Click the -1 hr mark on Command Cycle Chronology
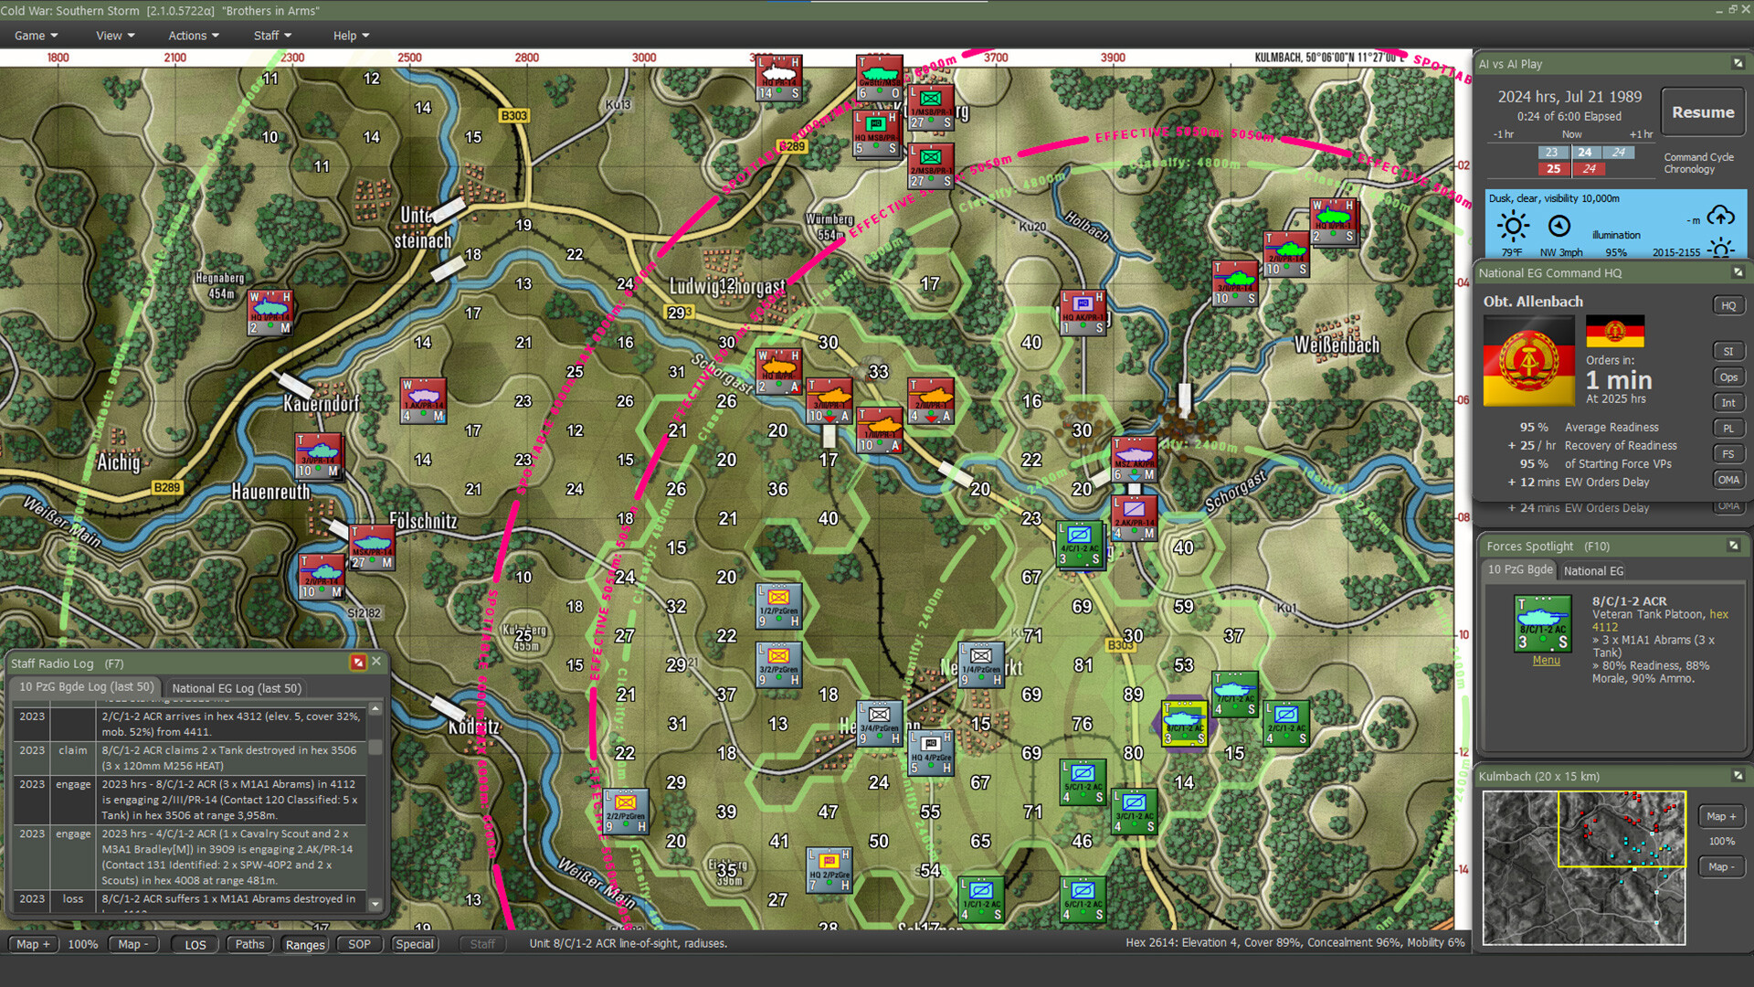This screenshot has width=1754, height=987. [1506, 133]
